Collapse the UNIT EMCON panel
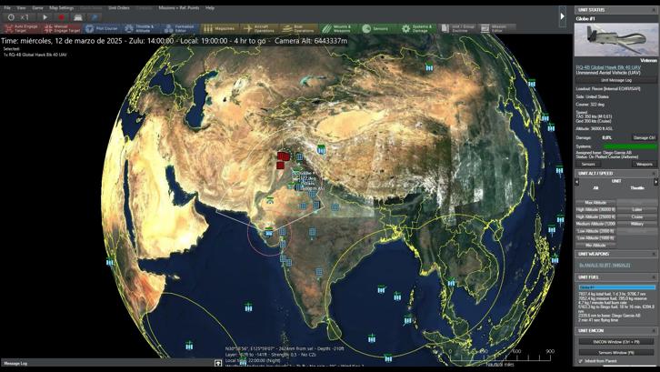 point(654,331)
